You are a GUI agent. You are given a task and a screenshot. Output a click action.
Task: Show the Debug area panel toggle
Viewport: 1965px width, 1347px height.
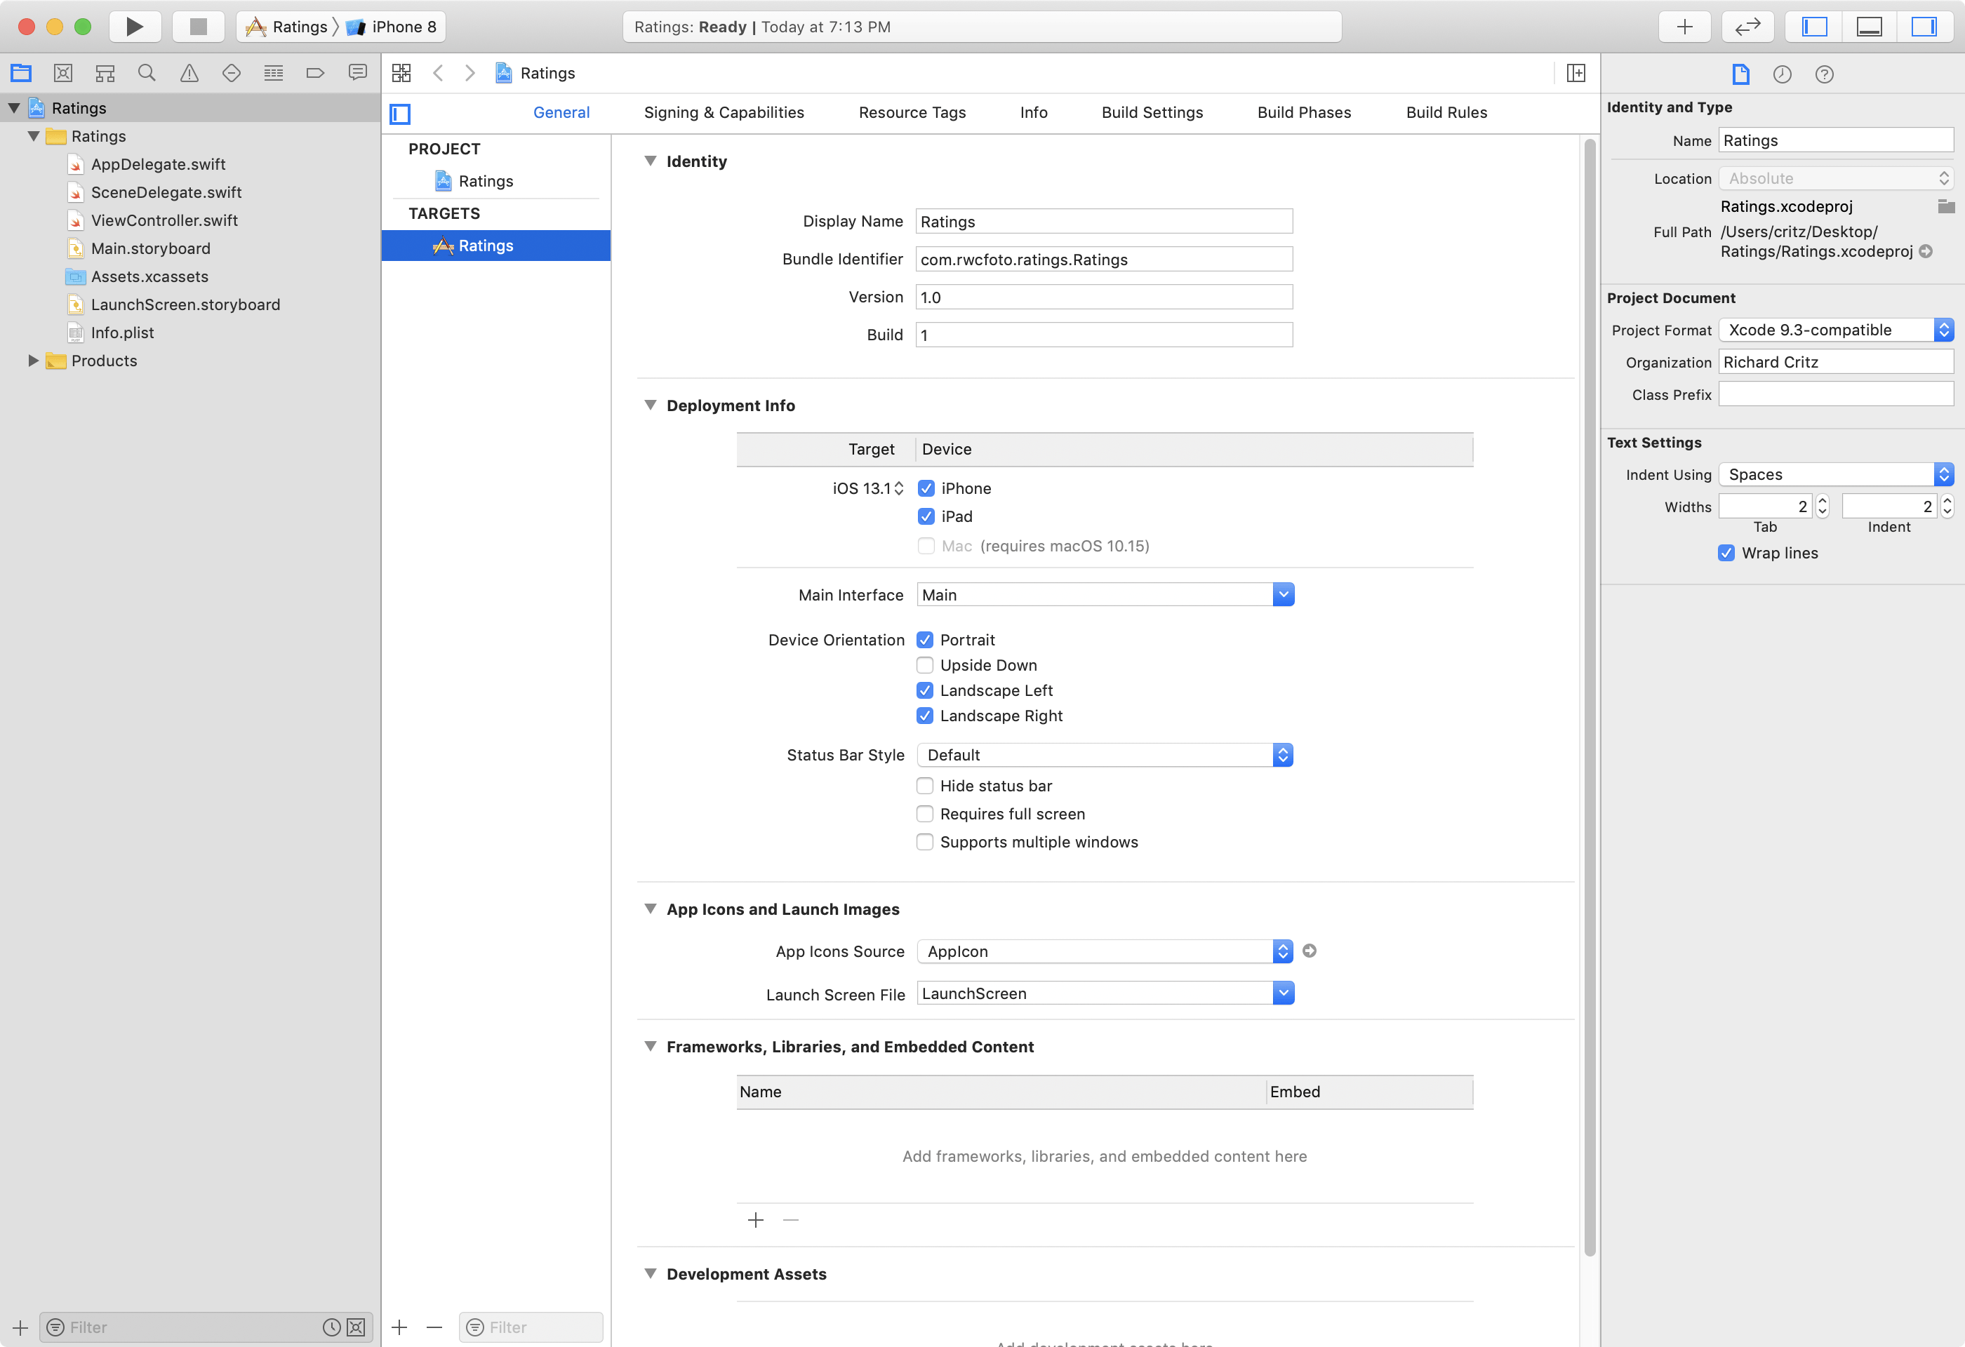coord(1869,26)
